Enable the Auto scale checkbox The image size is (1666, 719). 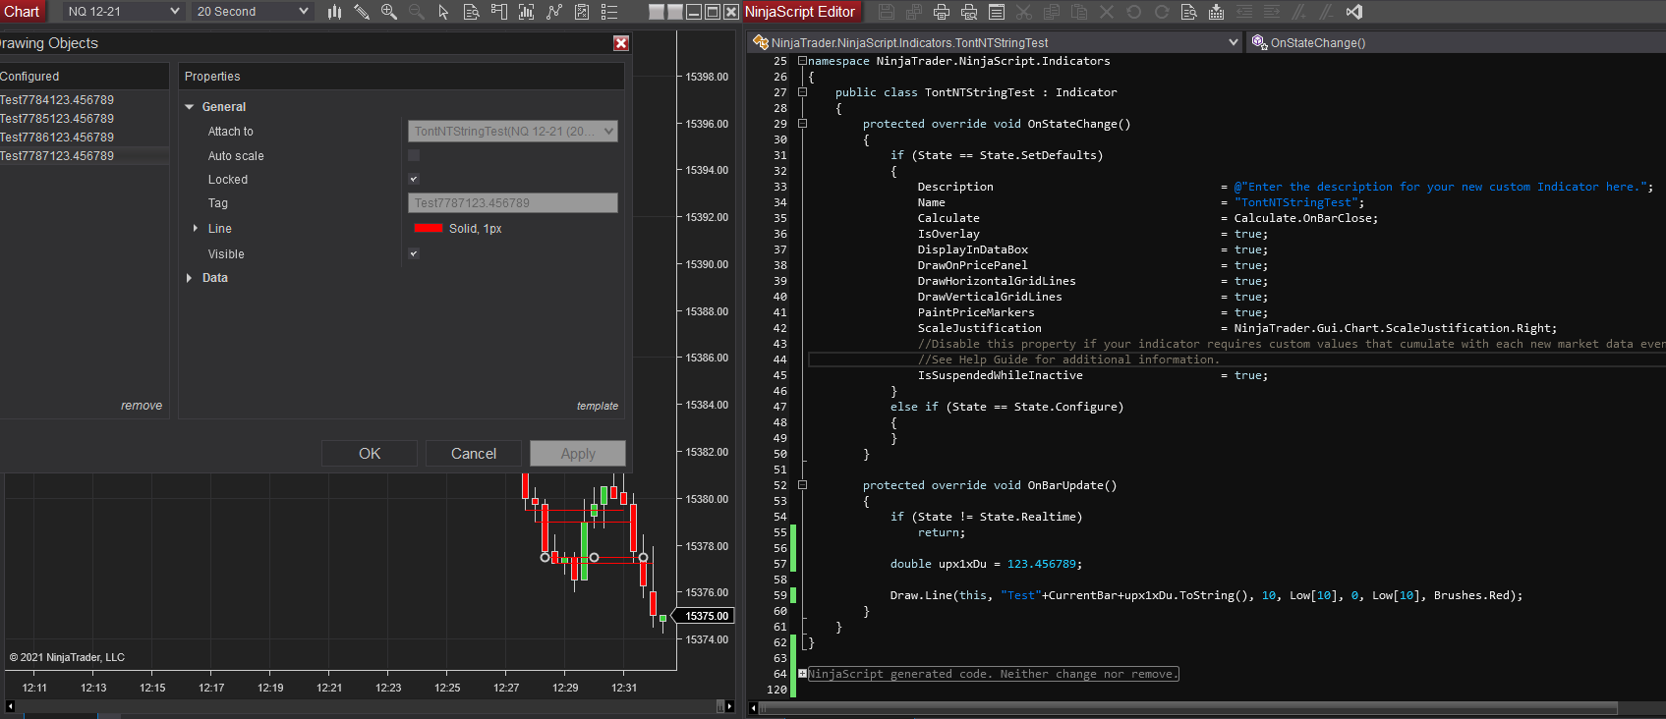[414, 155]
